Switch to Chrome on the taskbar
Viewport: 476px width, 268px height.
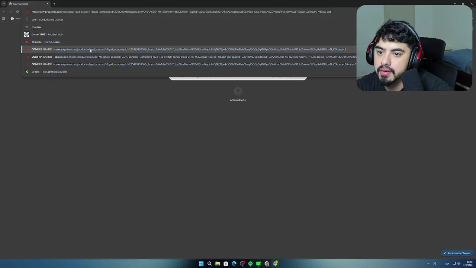(x=275, y=264)
